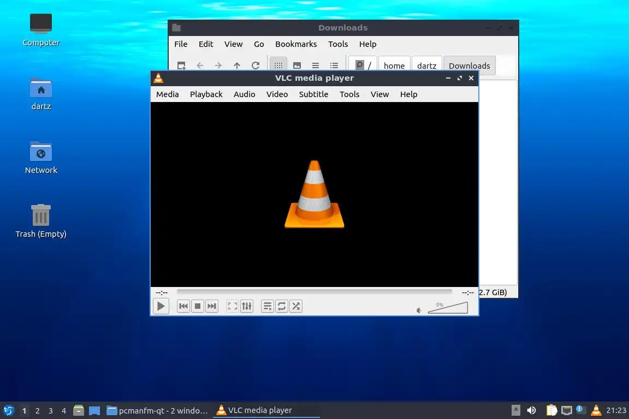Go forward in file manager
Viewport: 629px width, 419px height.
point(218,65)
